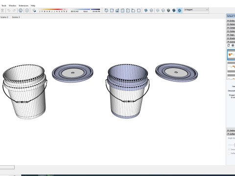The image size is (235, 176).
Task: Select Shaded face style
Action: 168,11
